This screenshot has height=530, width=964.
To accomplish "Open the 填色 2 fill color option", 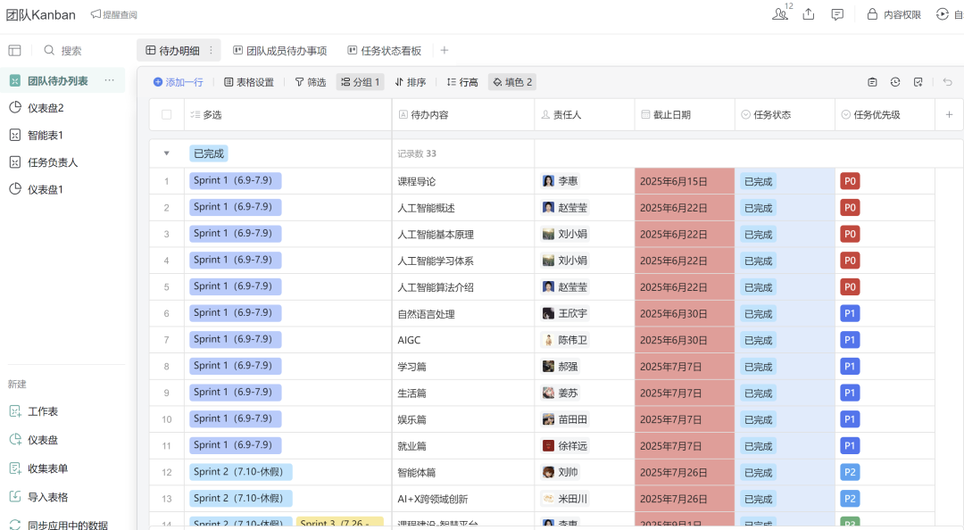I will [512, 82].
